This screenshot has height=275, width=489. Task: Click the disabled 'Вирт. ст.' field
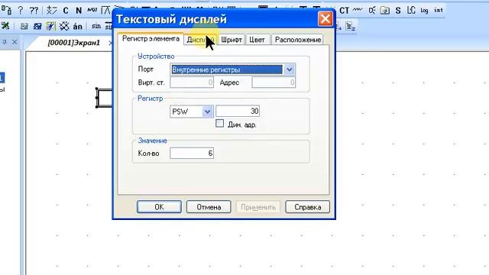(x=192, y=82)
